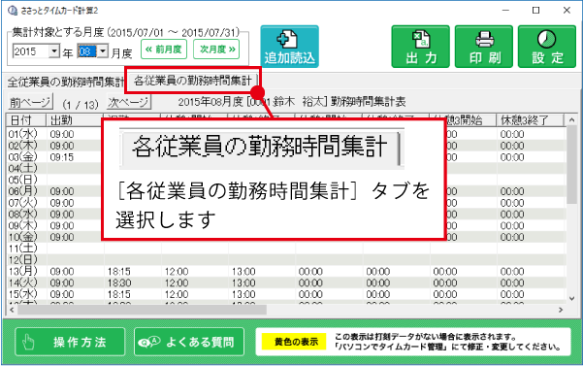Go to next month with 次月度

click(x=216, y=50)
